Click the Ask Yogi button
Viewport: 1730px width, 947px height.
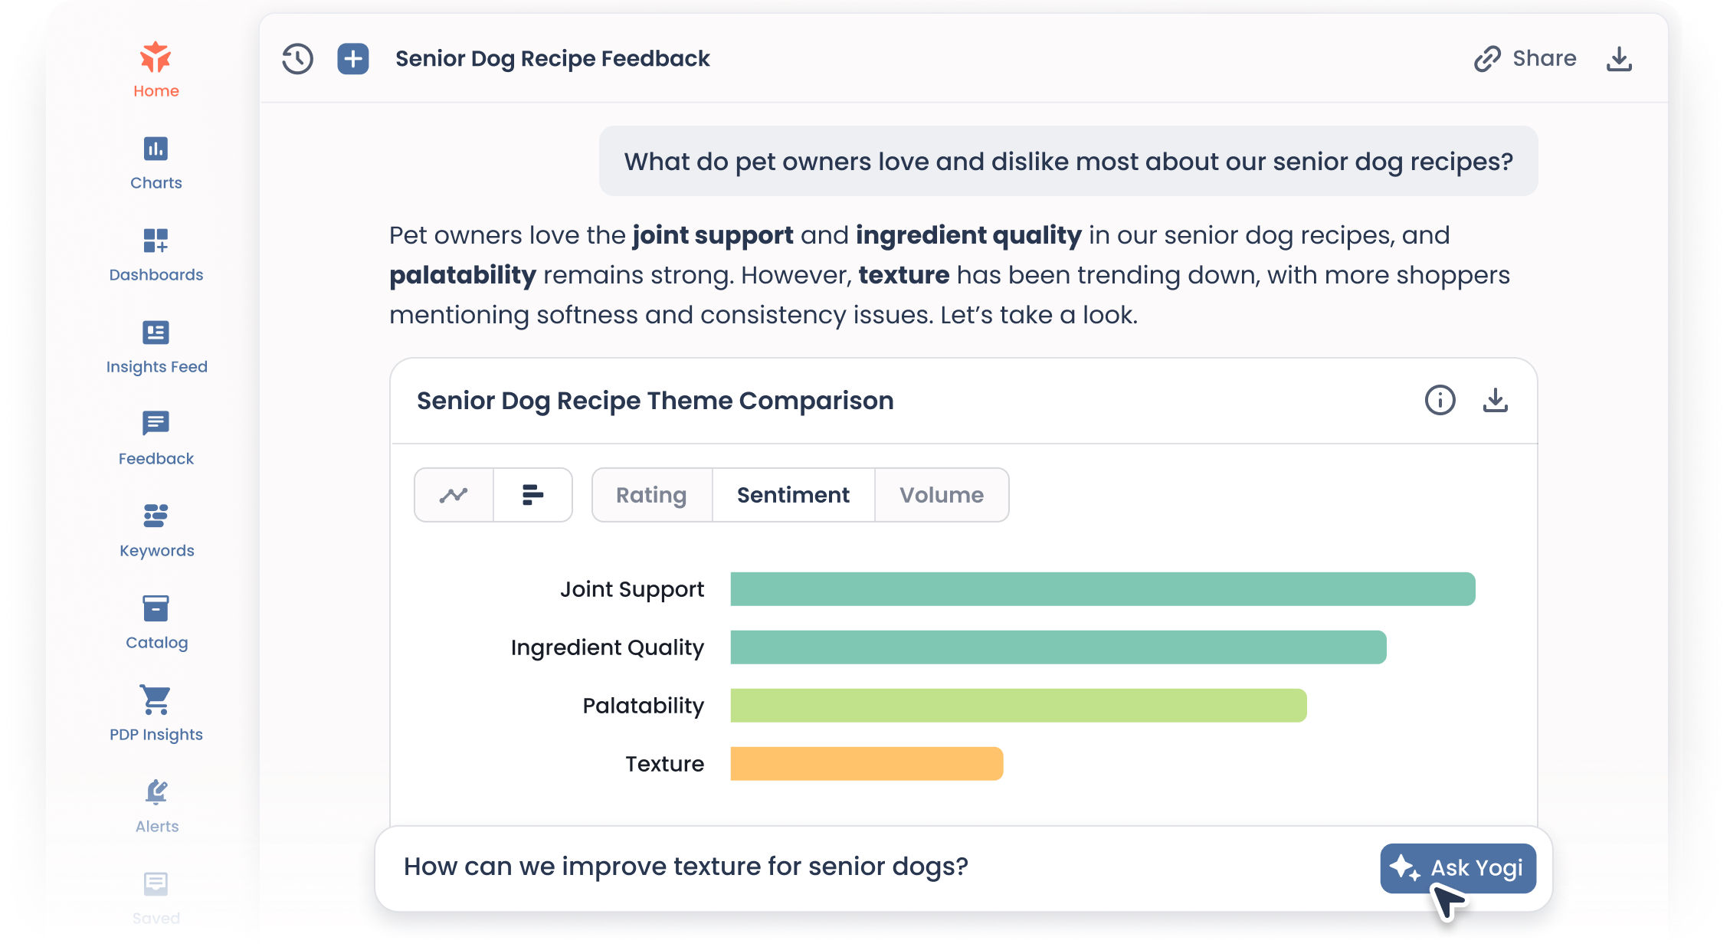click(x=1458, y=868)
